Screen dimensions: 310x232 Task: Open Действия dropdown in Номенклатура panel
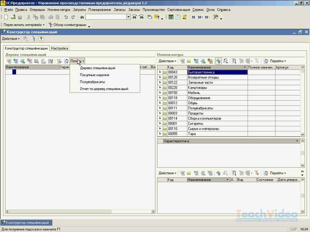pos(167,61)
